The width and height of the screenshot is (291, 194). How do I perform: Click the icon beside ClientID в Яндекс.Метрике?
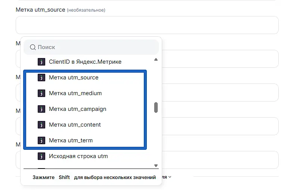[x=41, y=62]
